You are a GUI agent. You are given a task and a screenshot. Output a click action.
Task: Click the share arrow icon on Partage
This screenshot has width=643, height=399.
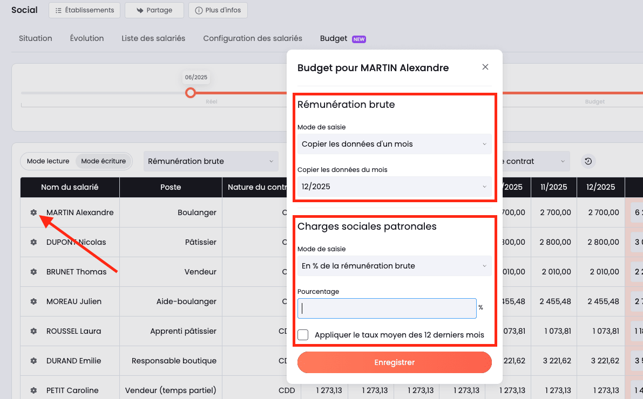(x=139, y=10)
